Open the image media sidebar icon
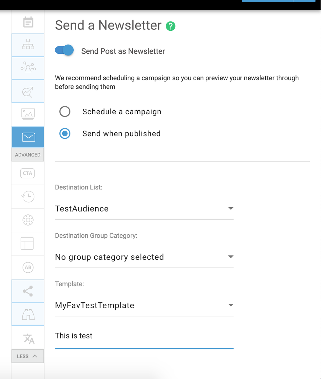Image resolution: width=321 pixels, height=379 pixels. (x=28, y=114)
